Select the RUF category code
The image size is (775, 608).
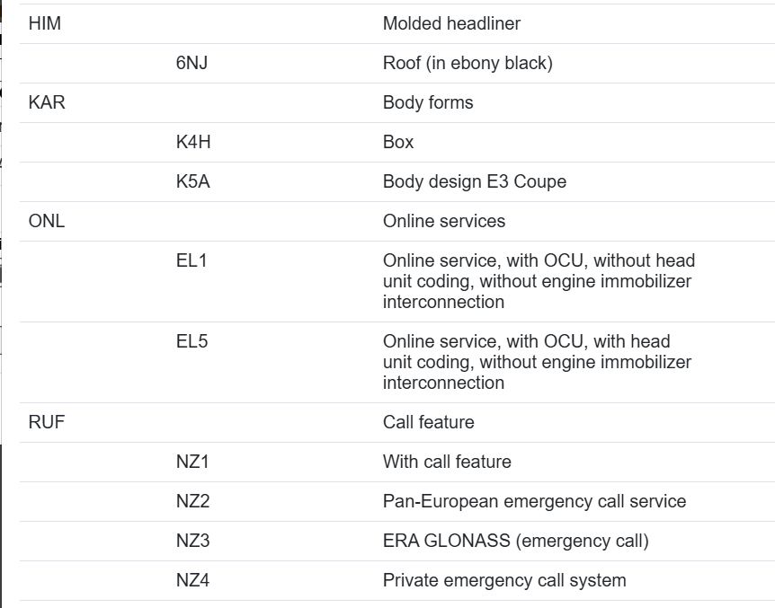[47, 422]
